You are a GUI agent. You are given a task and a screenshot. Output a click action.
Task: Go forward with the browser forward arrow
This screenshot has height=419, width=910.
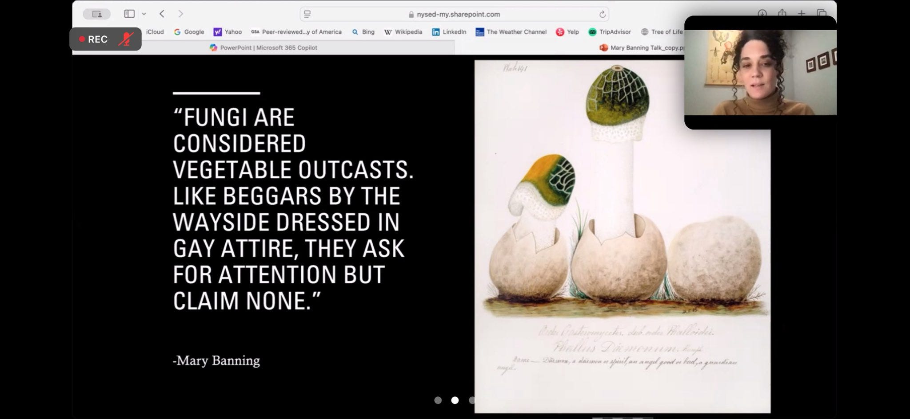tap(180, 14)
